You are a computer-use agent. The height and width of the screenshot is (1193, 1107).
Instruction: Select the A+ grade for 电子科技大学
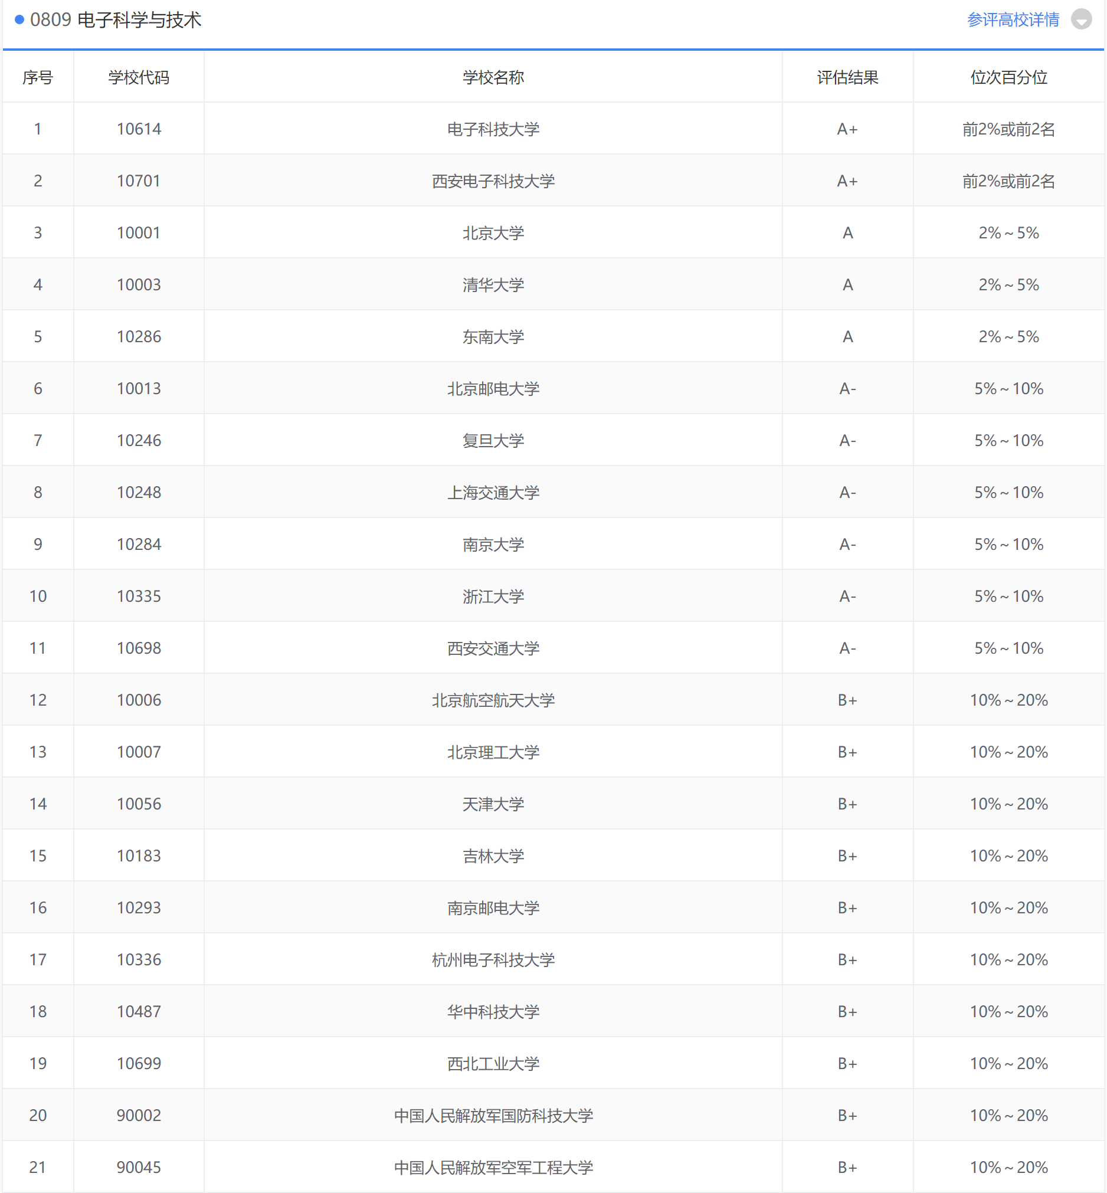click(847, 129)
